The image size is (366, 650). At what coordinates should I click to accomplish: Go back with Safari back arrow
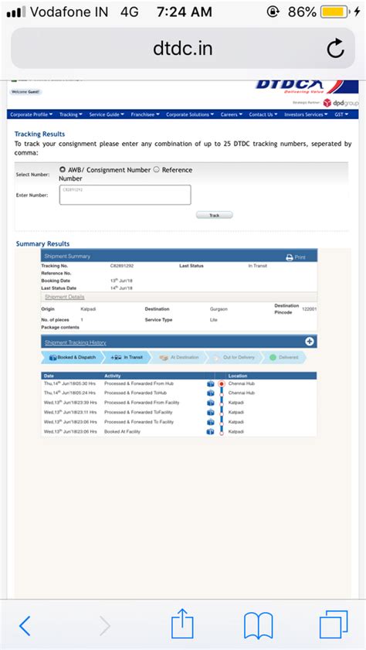(x=25, y=626)
